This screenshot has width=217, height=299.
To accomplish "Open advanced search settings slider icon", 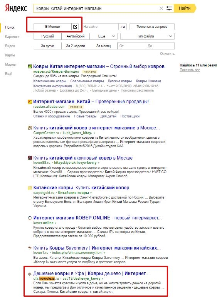I will pyautogui.click(x=169, y=8).
